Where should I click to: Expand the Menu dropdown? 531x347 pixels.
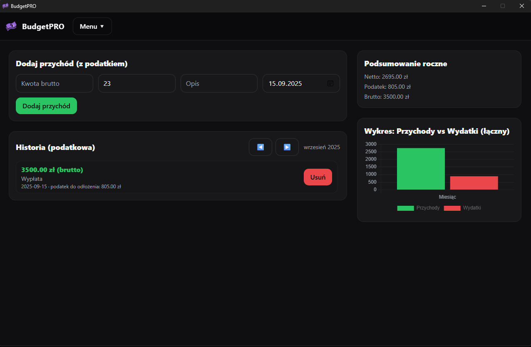click(92, 26)
